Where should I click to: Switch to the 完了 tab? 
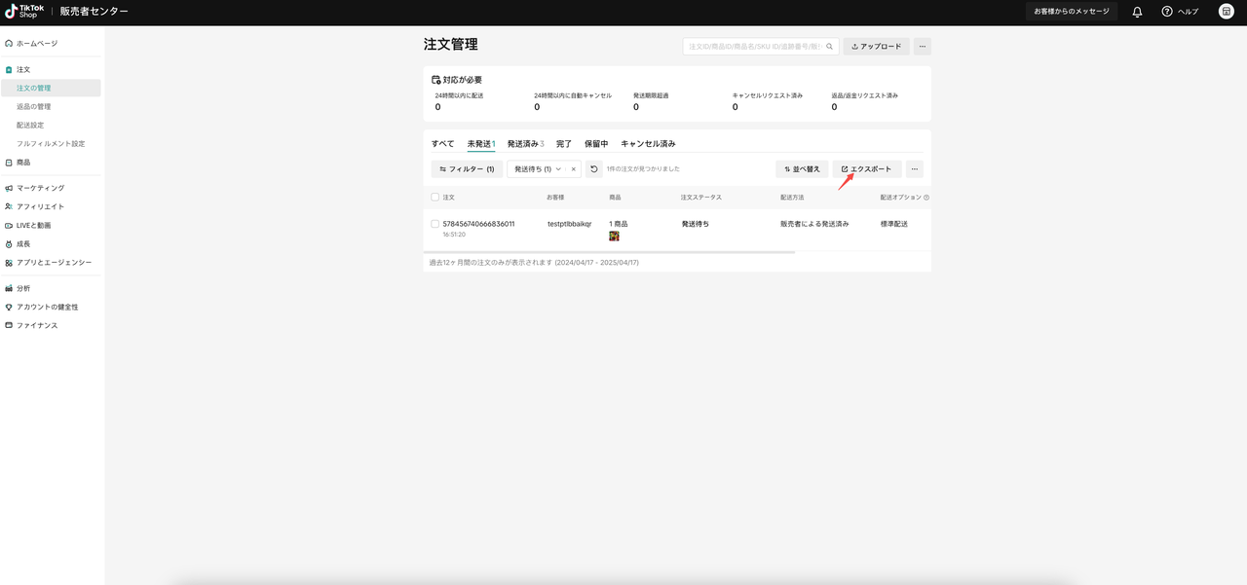pos(564,143)
